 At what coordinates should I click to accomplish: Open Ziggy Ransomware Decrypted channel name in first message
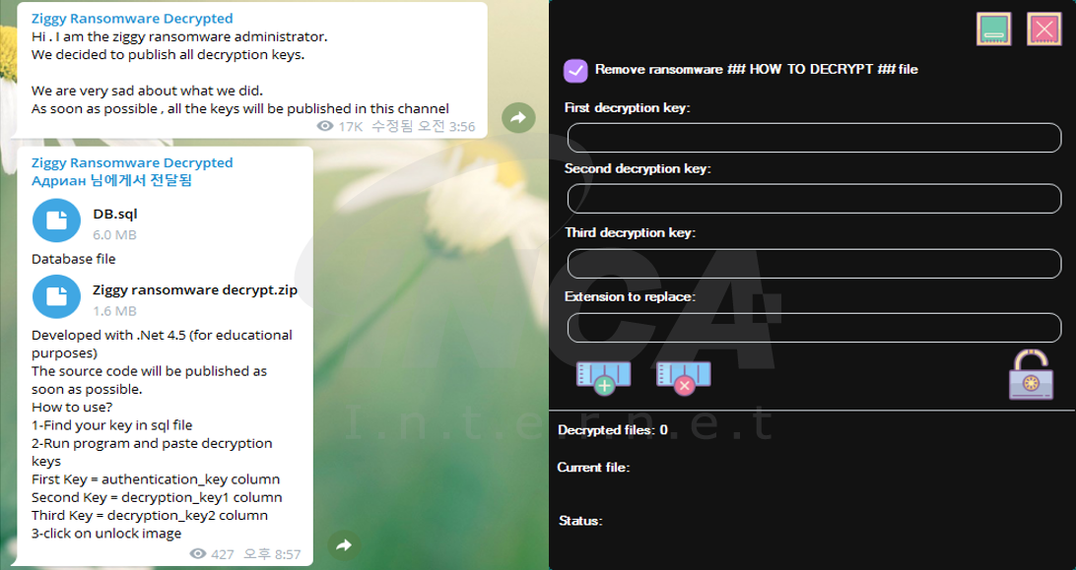[132, 19]
